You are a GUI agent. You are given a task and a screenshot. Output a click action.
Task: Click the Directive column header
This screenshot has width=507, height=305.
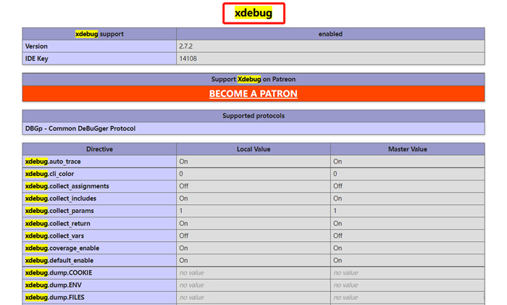point(99,149)
